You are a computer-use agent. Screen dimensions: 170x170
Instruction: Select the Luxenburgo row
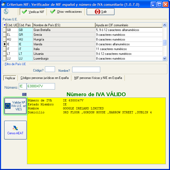click(x=83, y=59)
